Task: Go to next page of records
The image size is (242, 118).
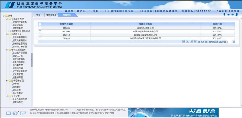Action: 191,41
